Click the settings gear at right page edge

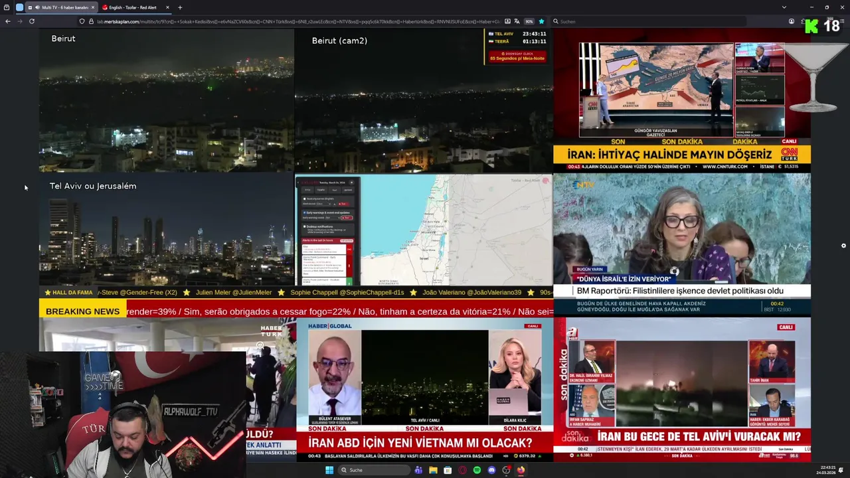point(843,246)
